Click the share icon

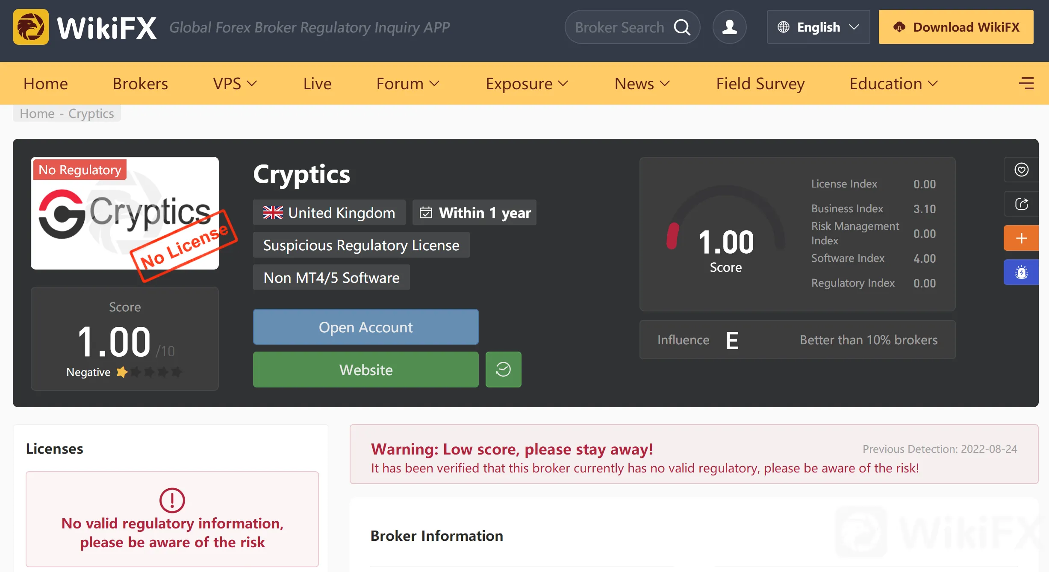(x=1021, y=204)
